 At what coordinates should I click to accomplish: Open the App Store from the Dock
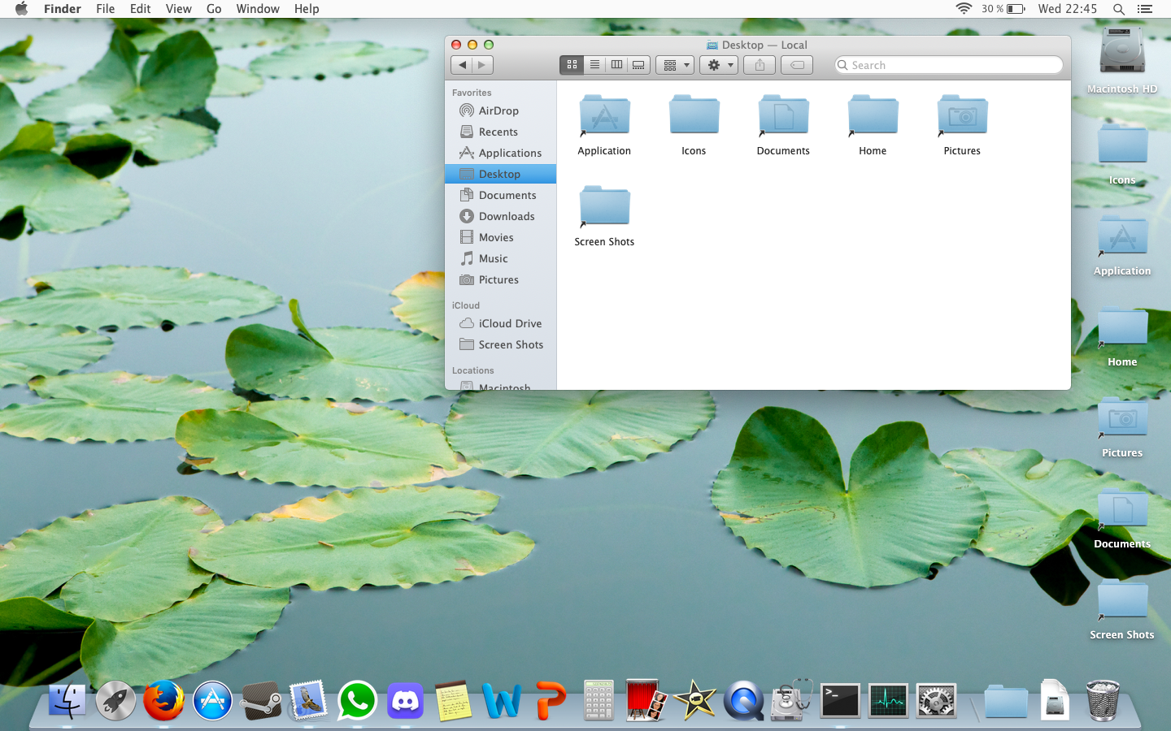tap(212, 700)
